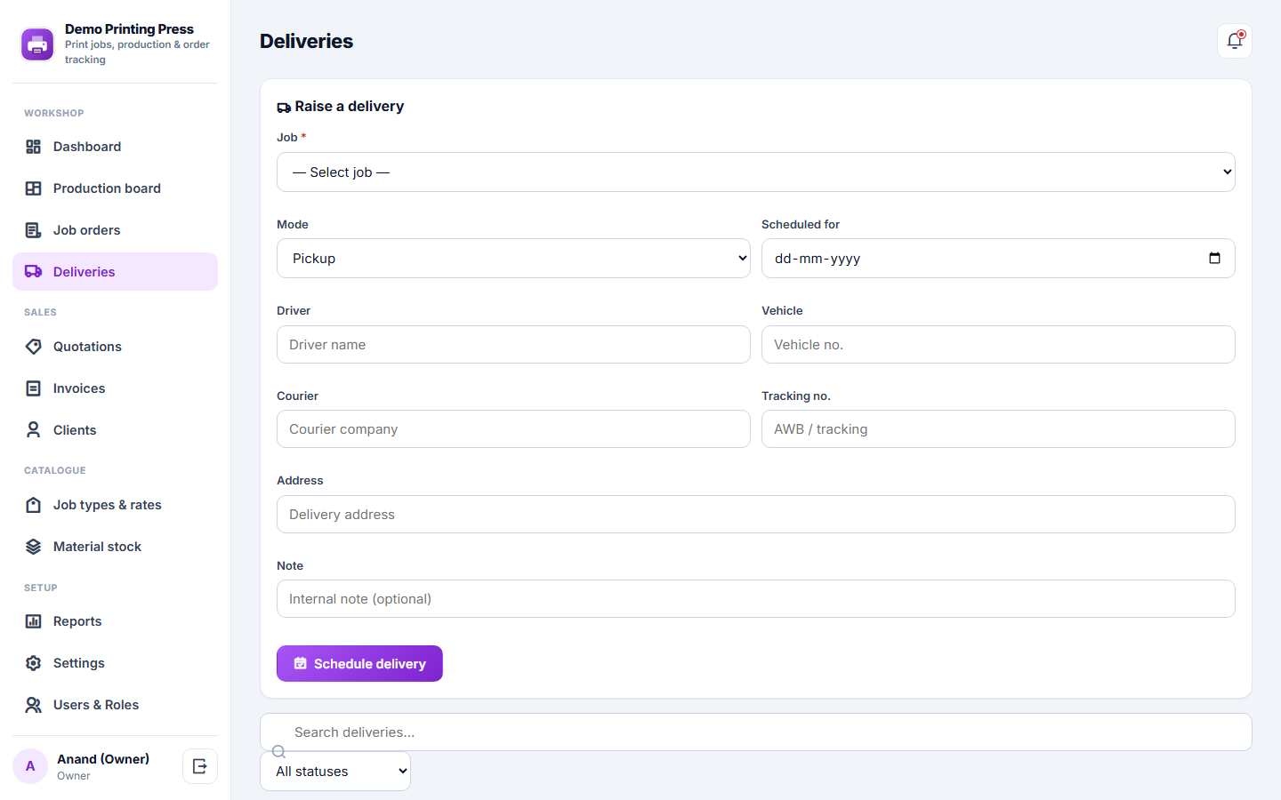Screen dimensions: 1281x800
Task: Open Quotations section
Action: tap(115, 347)
